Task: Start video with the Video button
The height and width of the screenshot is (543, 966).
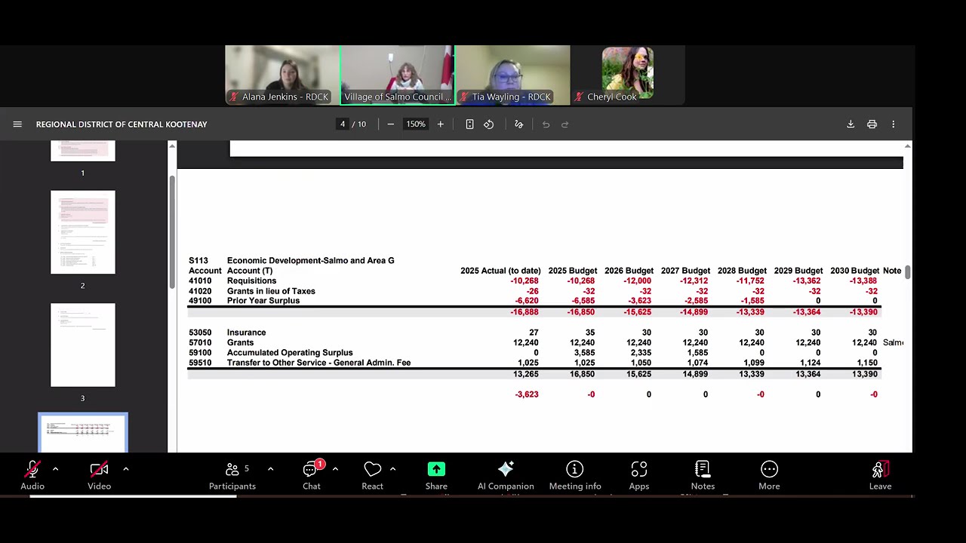Action: pos(99,476)
